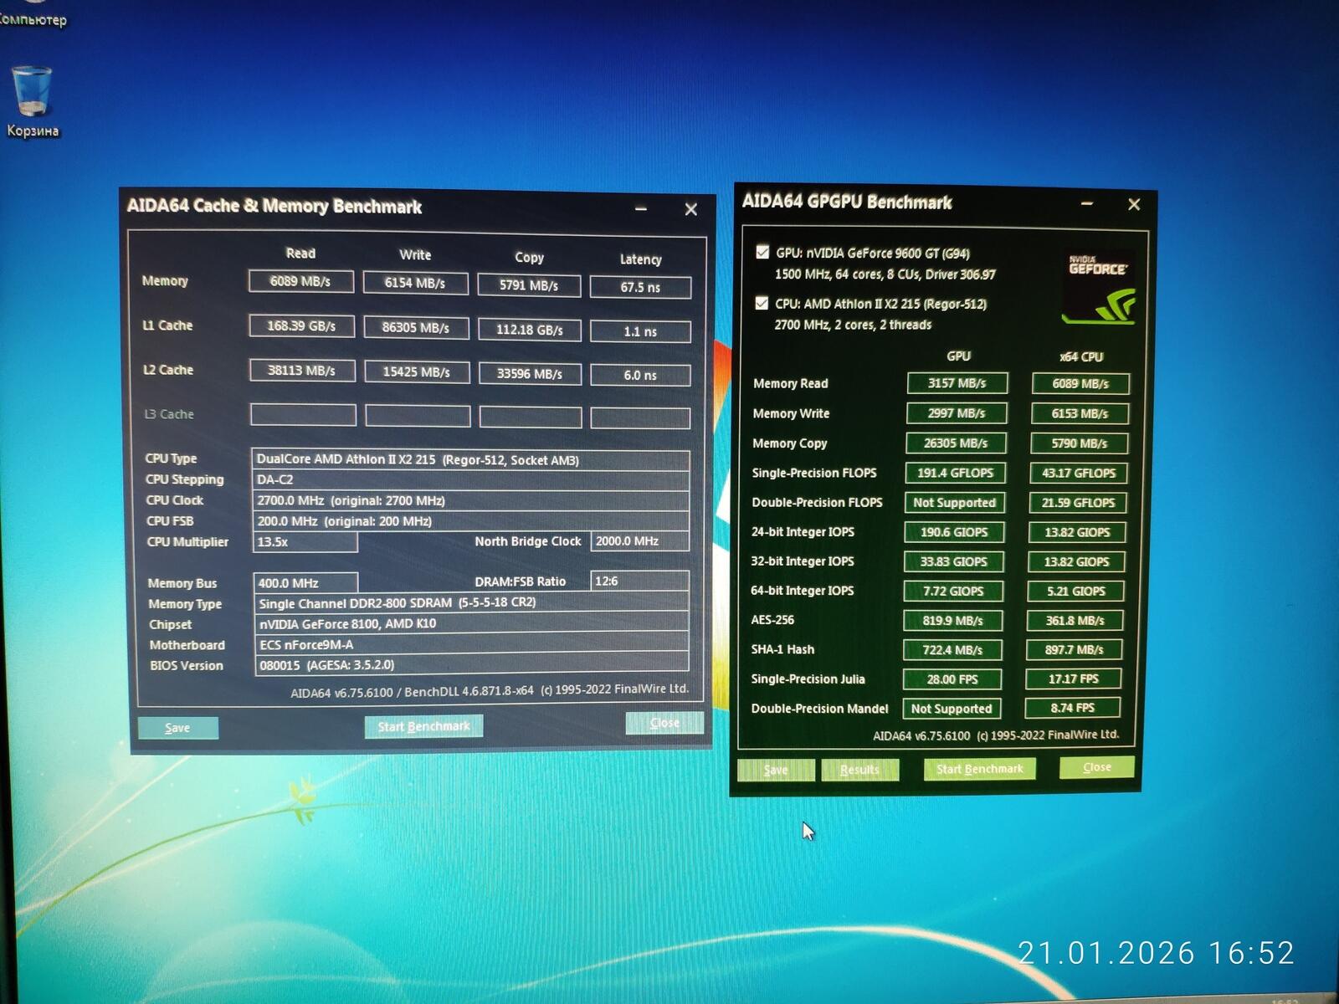The height and width of the screenshot is (1004, 1339).
Task: Click the Motherboard value ECS nForce9M-A
Action: click(x=471, y=645)
